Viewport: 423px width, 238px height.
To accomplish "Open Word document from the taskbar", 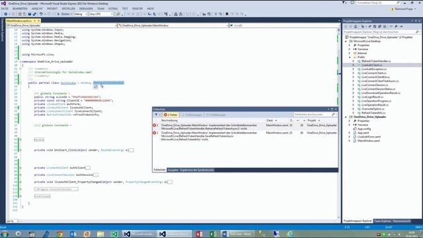I will [x=237, y=234].
